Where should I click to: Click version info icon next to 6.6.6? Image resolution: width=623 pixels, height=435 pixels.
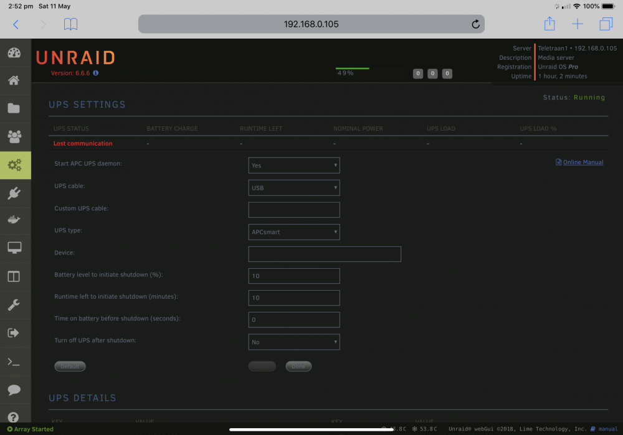click(96, 73)
